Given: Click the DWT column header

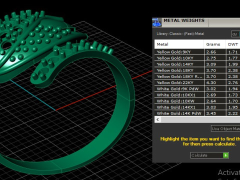Looking at the screenshot, I should point(233,44).
